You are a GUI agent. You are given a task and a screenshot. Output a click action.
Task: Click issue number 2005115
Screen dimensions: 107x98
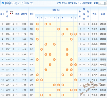point(10,39)
